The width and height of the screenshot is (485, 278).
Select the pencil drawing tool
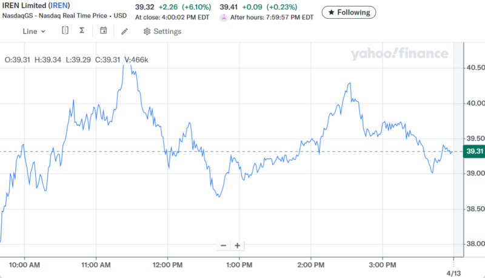tap(125, 31)
